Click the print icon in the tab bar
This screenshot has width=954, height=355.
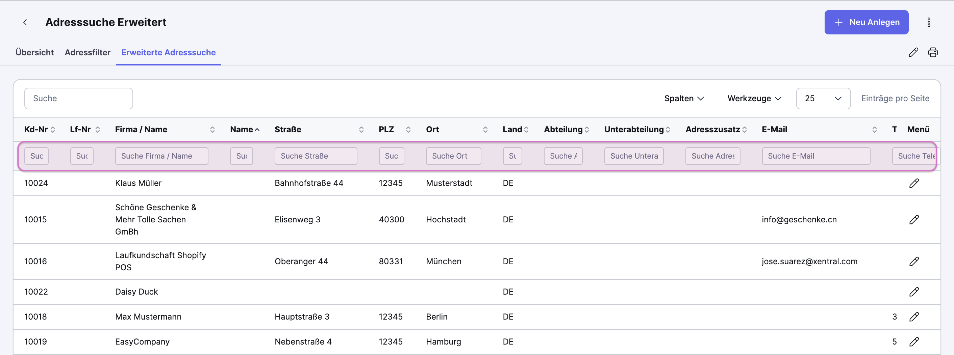click(932, 53)
